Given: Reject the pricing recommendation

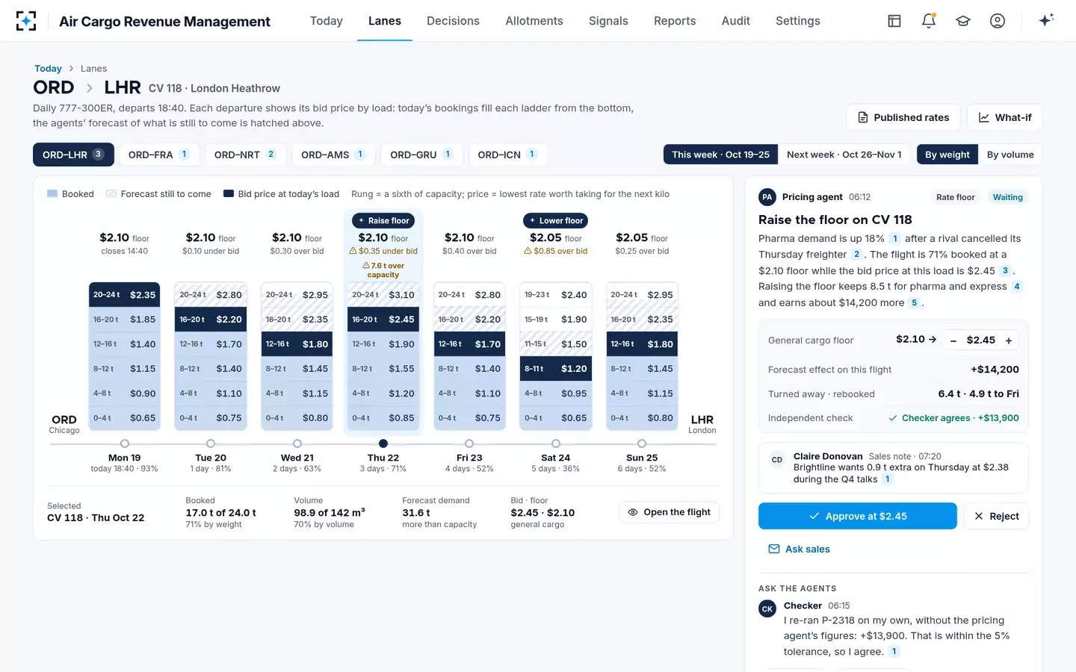Looking at the screenshot, I should point(996,516).
